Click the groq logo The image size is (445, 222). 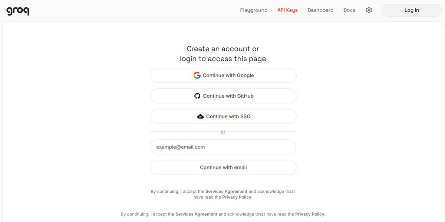pyautogui.click(x=17, y=10)
